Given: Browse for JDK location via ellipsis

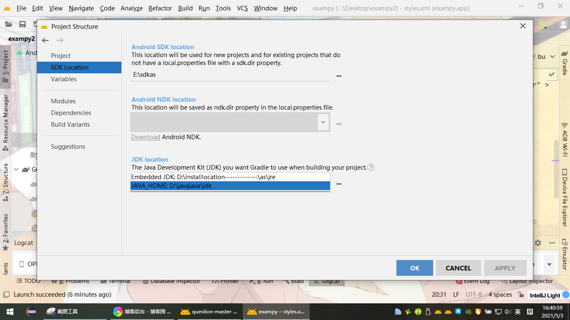Looking at the screenshot, I should point(339,184).
